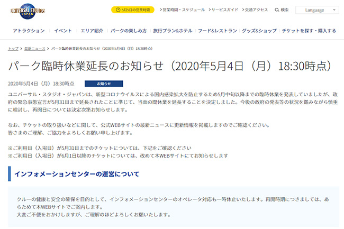The image size is (344, 229).
Task: Open the 旅行プラン&ホテル menu
Action: pyautogui.click(x=173, y=31)
